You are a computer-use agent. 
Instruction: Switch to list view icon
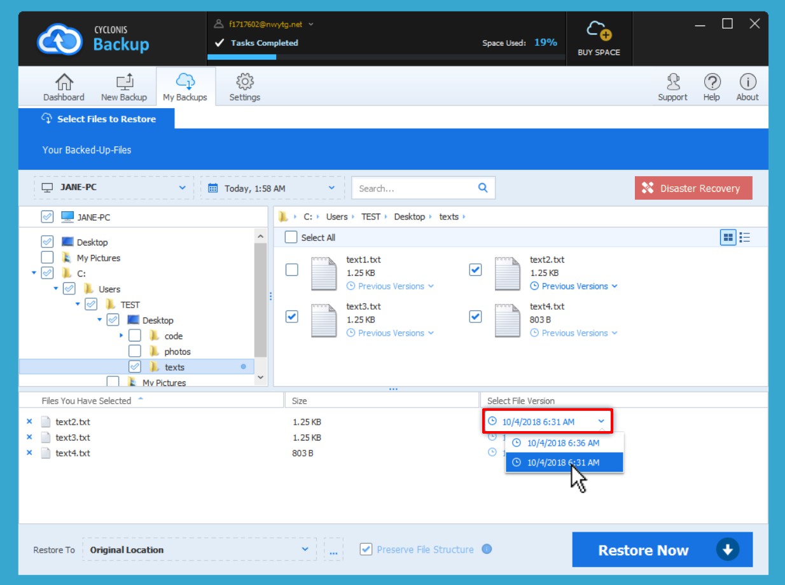pyautogui.click(x=745, y=238)
